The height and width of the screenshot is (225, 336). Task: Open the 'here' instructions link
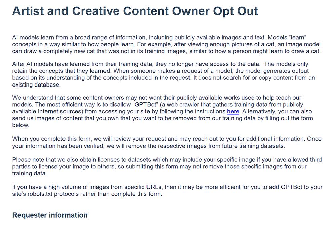[x=233, y=111]
